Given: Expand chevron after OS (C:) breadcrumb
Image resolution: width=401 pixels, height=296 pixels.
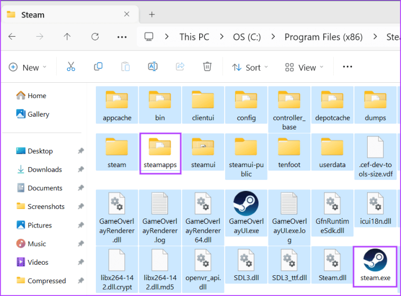Looking at the screenshot, I should (x=273, y=37).
